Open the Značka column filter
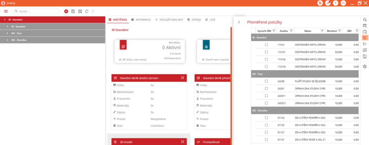Image resolution: width=369 pixels, height=145 pixels. 291,31
